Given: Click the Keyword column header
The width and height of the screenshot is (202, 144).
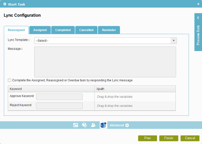Looking at the screenshot, I should (51, 89).
